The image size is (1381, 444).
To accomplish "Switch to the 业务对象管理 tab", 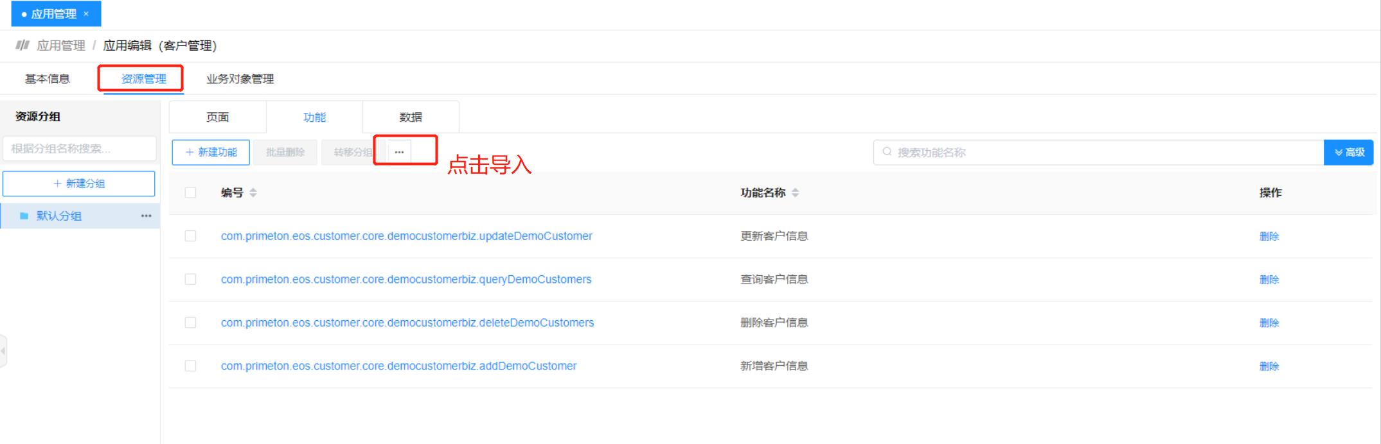I will click(x=240, y=79).
